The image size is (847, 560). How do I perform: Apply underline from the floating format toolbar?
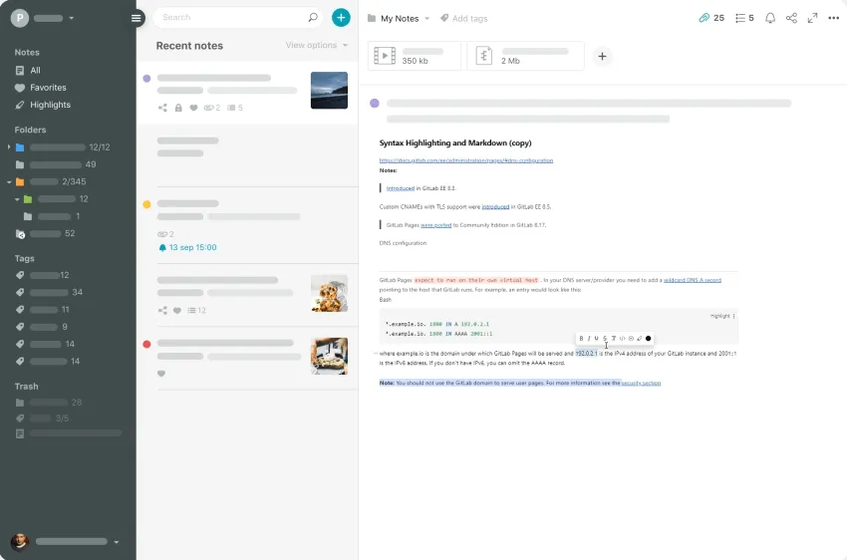pyautogui.click(x=596, y=339)
